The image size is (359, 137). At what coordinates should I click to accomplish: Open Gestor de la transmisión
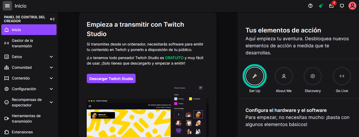[29, 43]
